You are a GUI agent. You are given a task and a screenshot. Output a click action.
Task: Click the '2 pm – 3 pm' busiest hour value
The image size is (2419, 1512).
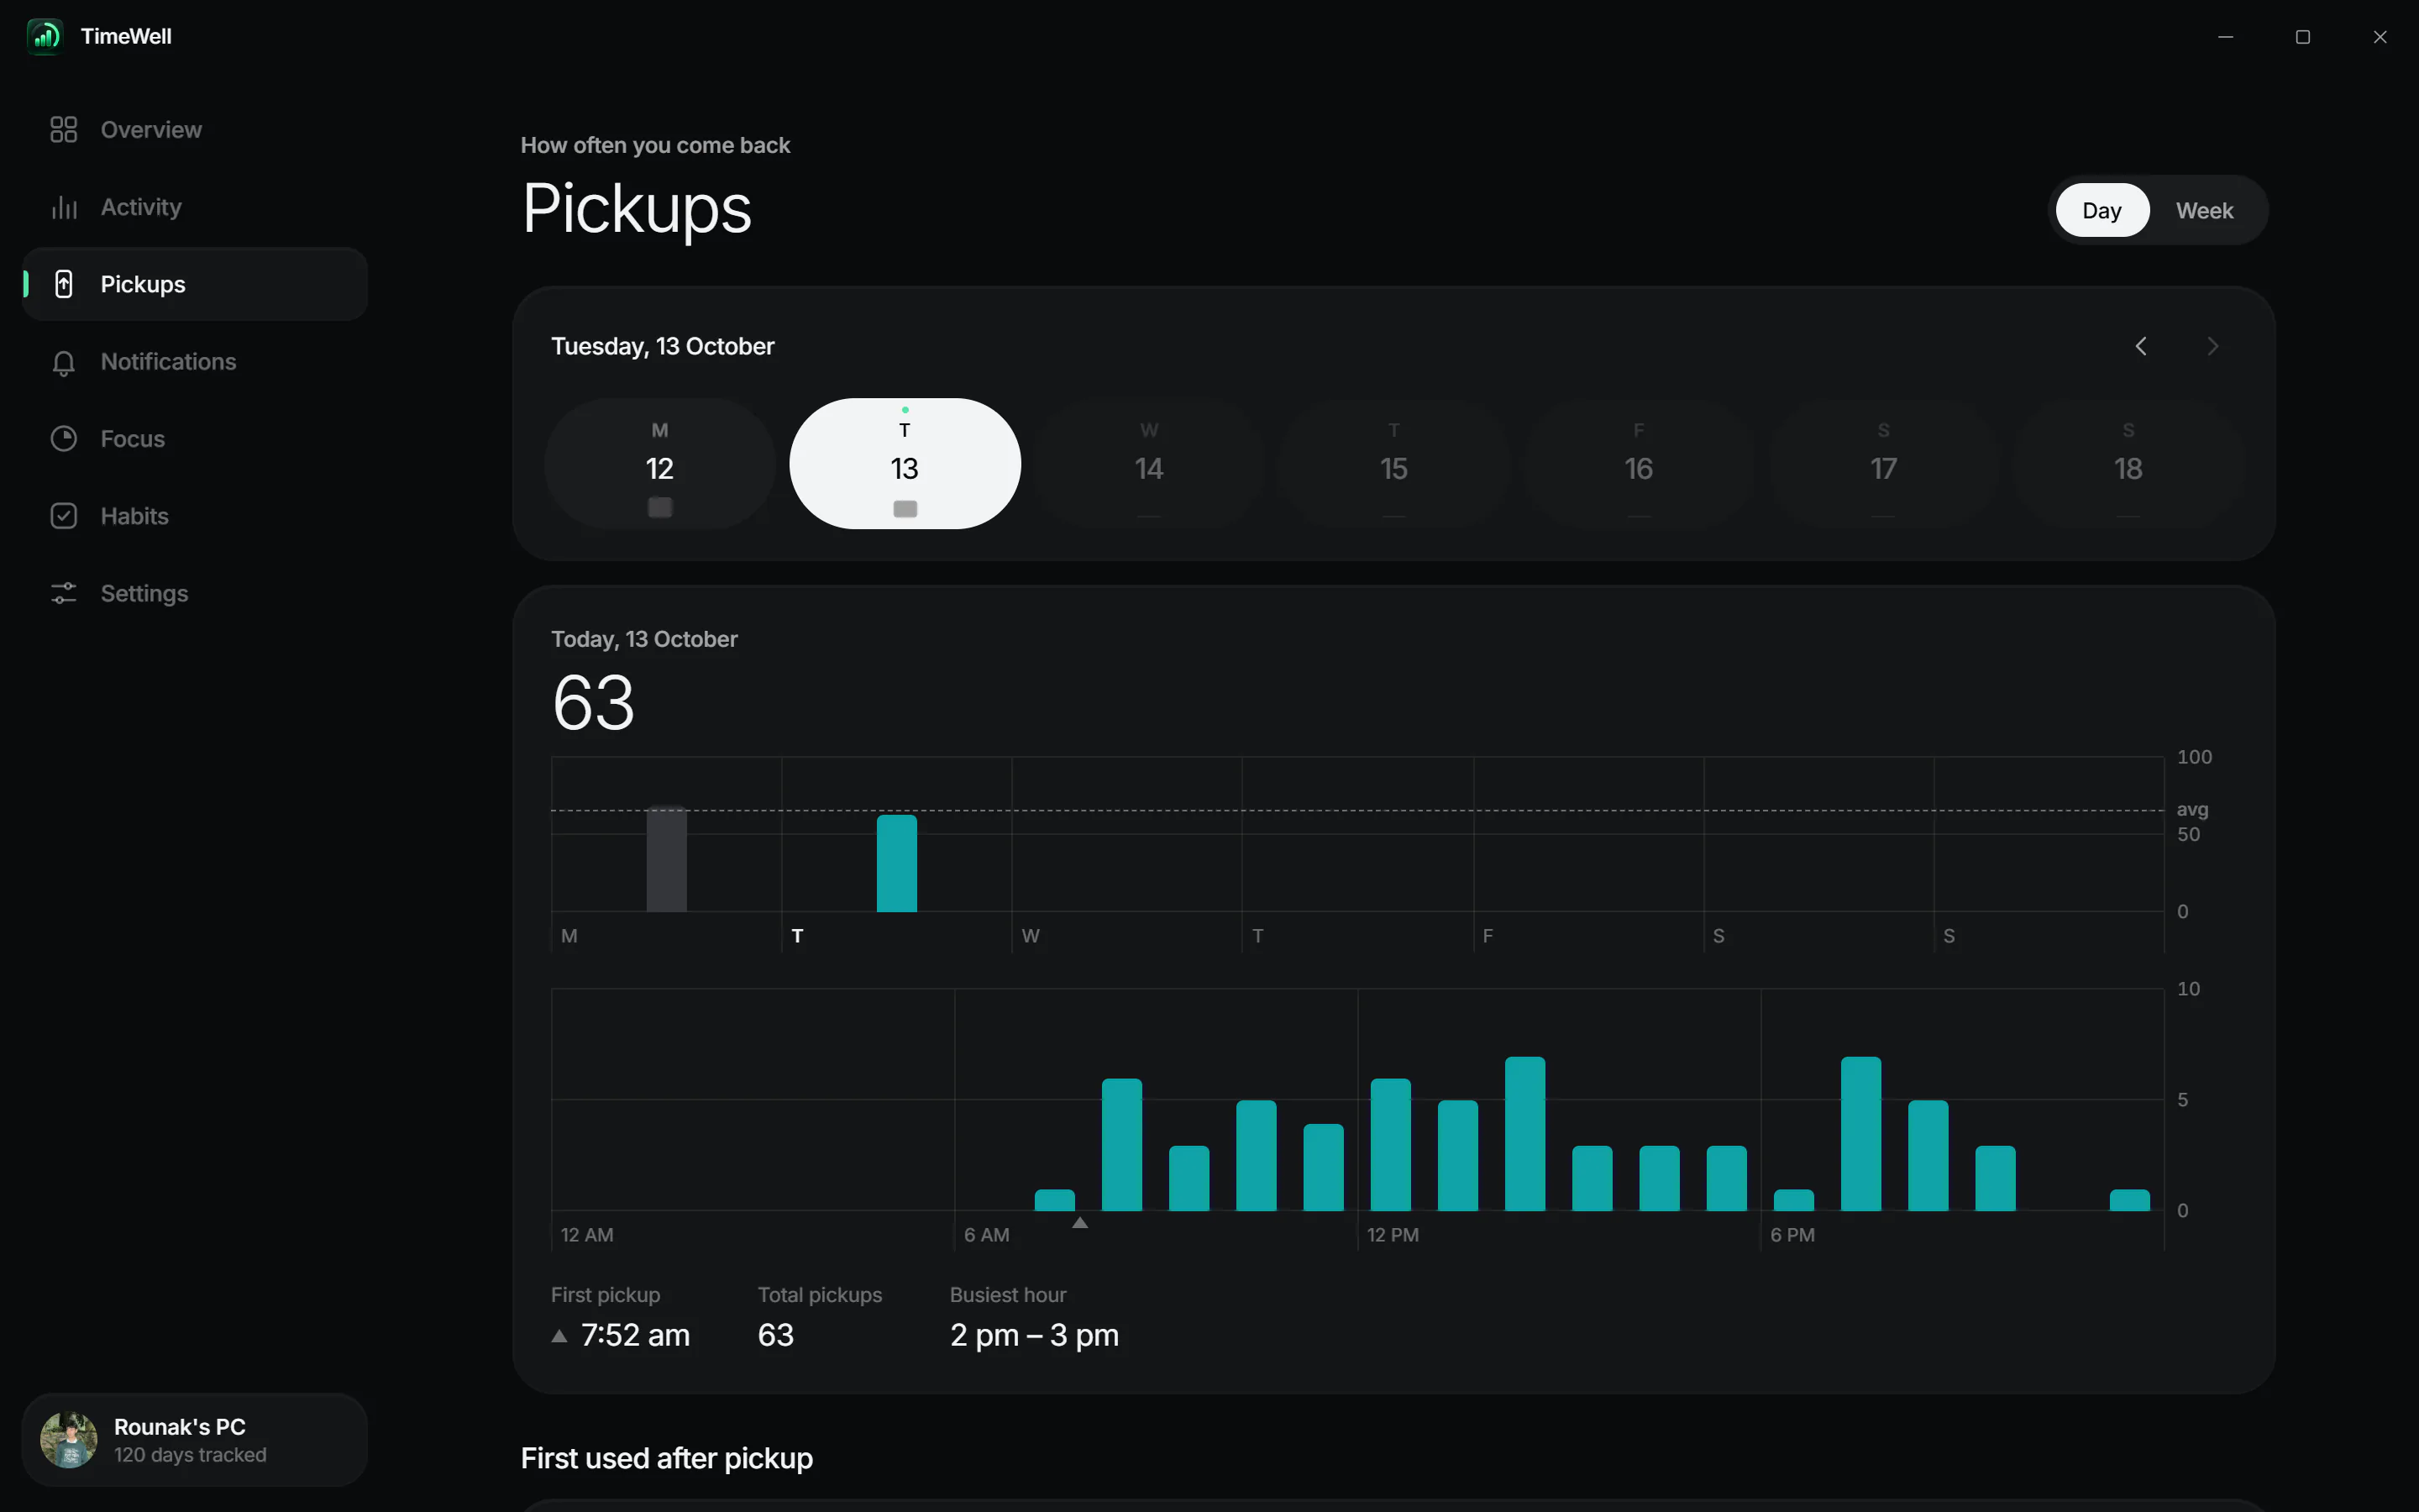point(1035,1336)
